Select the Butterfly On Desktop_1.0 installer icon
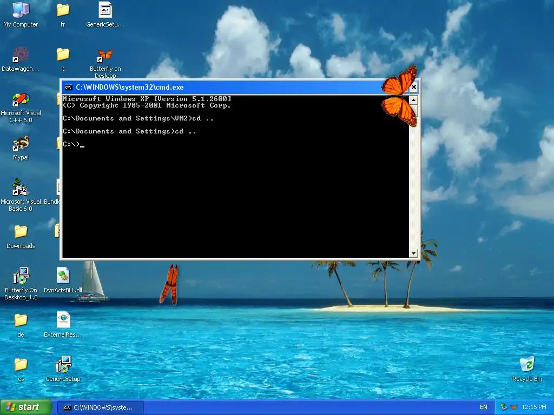 coord(21,283)
